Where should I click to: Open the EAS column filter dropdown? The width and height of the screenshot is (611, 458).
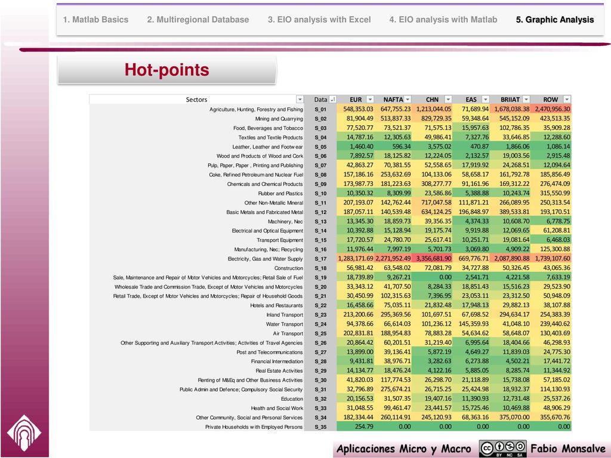coord(485,100)
